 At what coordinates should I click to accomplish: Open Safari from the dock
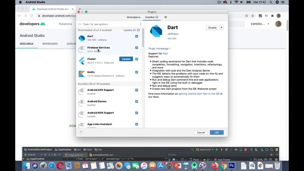[52, 166]
